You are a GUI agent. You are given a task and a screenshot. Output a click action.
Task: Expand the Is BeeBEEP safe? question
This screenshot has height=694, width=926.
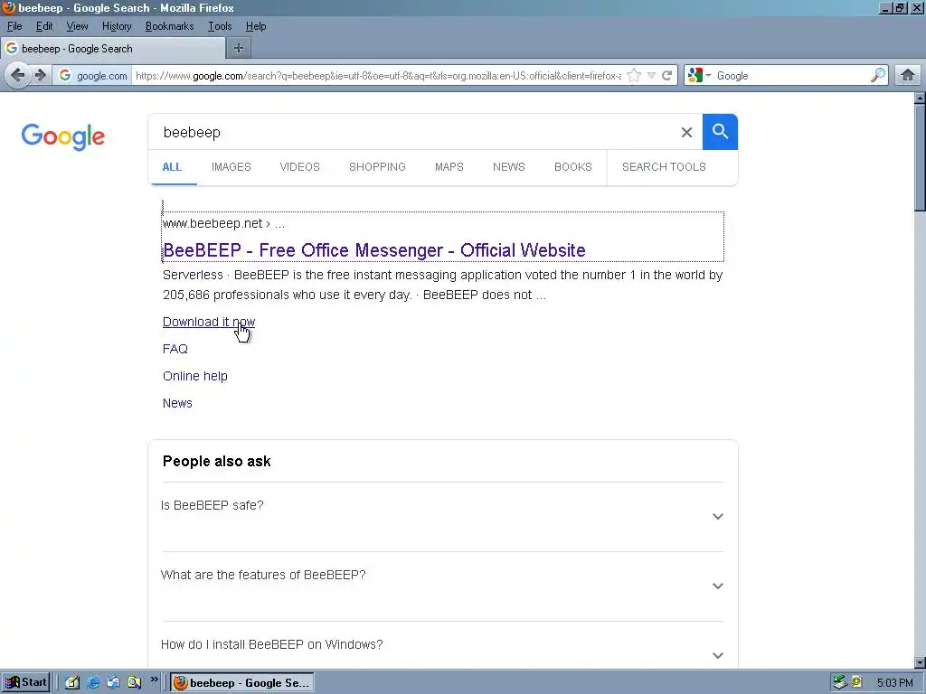coord(442,516)
